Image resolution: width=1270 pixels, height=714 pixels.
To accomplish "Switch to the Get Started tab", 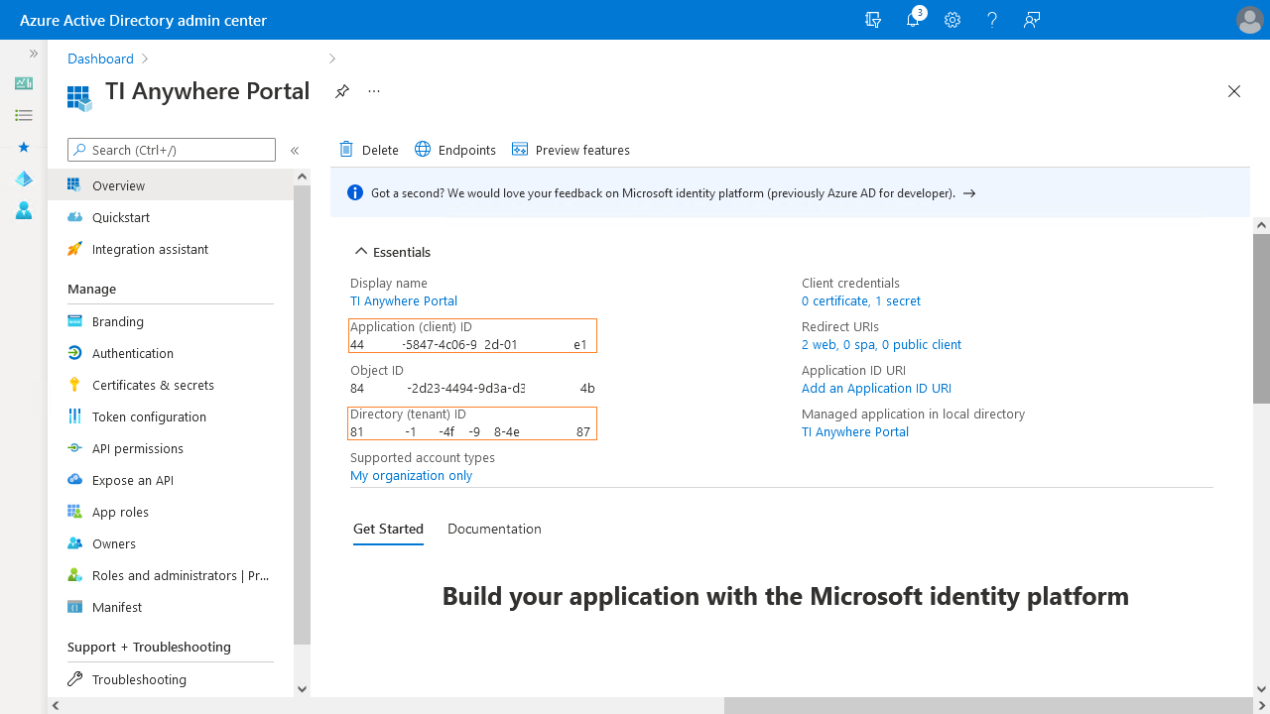I will click(x=388, y=529).
